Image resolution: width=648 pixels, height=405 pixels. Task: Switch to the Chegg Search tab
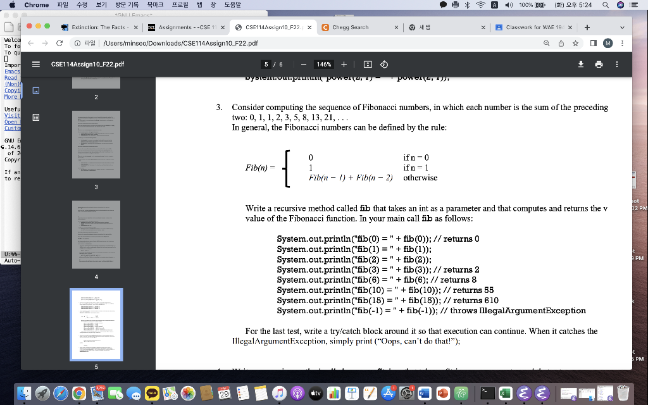click(x=350, y=27)
